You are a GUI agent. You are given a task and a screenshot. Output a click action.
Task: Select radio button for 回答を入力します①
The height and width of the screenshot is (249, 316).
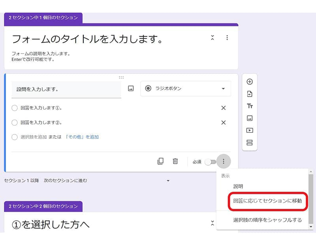[x=15, y=108]
